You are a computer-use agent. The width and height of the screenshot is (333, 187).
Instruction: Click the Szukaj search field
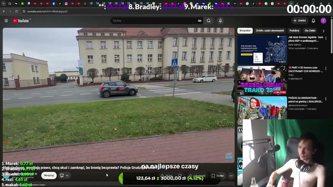tap(155, 21)
